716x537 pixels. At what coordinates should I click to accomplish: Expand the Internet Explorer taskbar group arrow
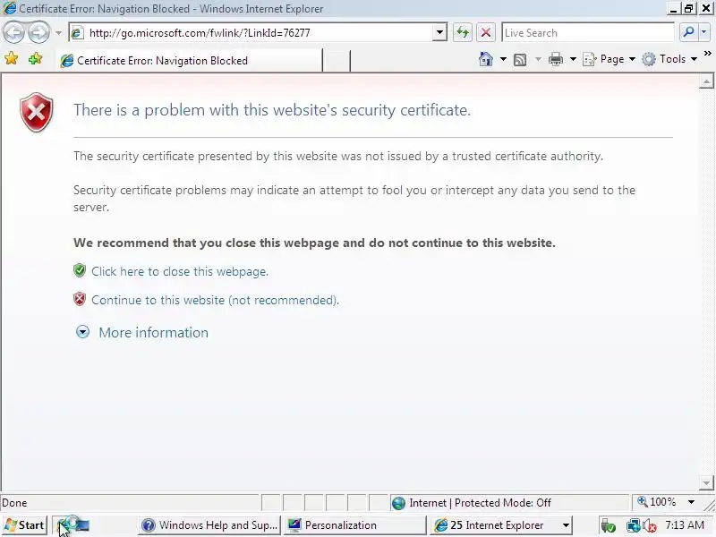pyautogui.click(x=566, y=525)
